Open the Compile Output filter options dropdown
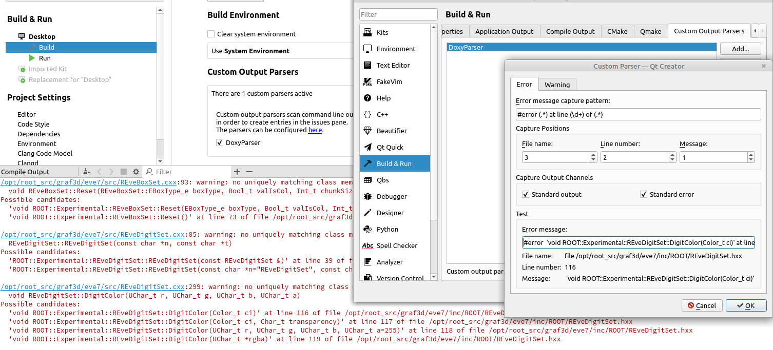773x350 pixels. (149, 172)
